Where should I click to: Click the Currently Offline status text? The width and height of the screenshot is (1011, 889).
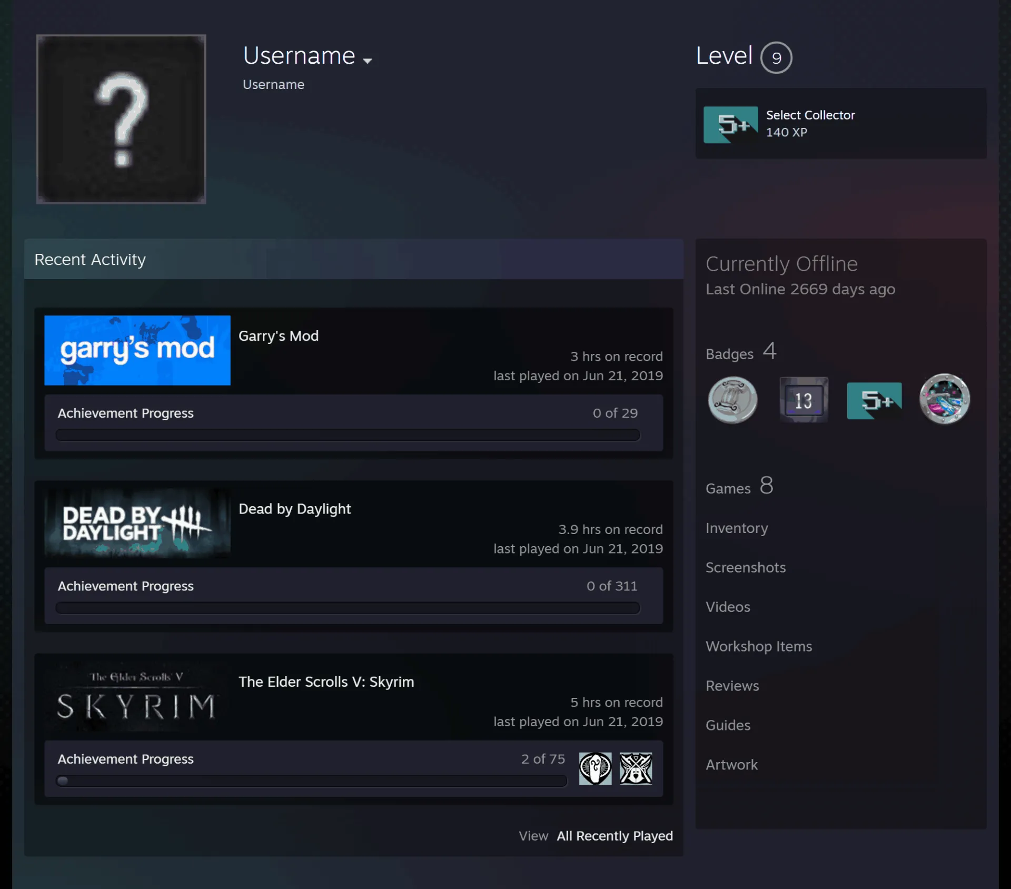pyautogui.click(x=781, y=264)
